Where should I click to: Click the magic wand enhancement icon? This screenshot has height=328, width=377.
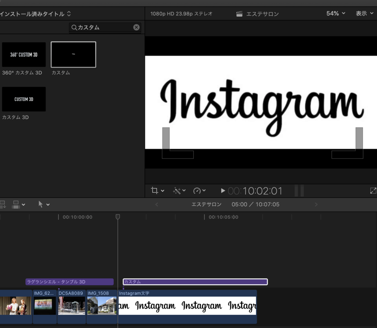point(177,191)
